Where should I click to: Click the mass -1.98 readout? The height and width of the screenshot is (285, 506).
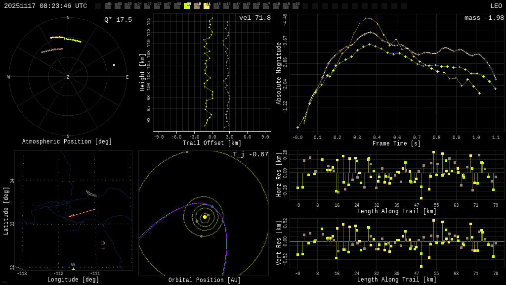point(484,18)
